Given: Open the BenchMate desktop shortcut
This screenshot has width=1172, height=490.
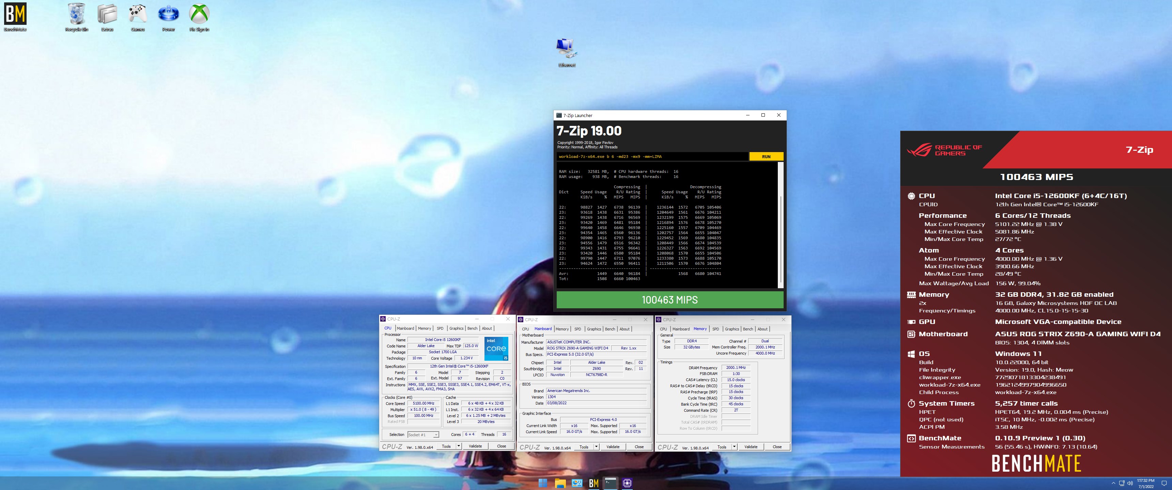Looking at the screenshot, I should pyautogui.click(x=15, y=17).
